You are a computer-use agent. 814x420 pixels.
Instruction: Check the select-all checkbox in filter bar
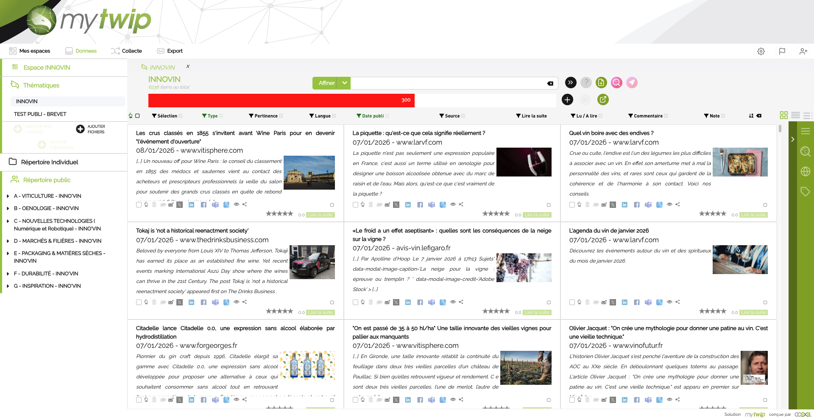(137, 116)
